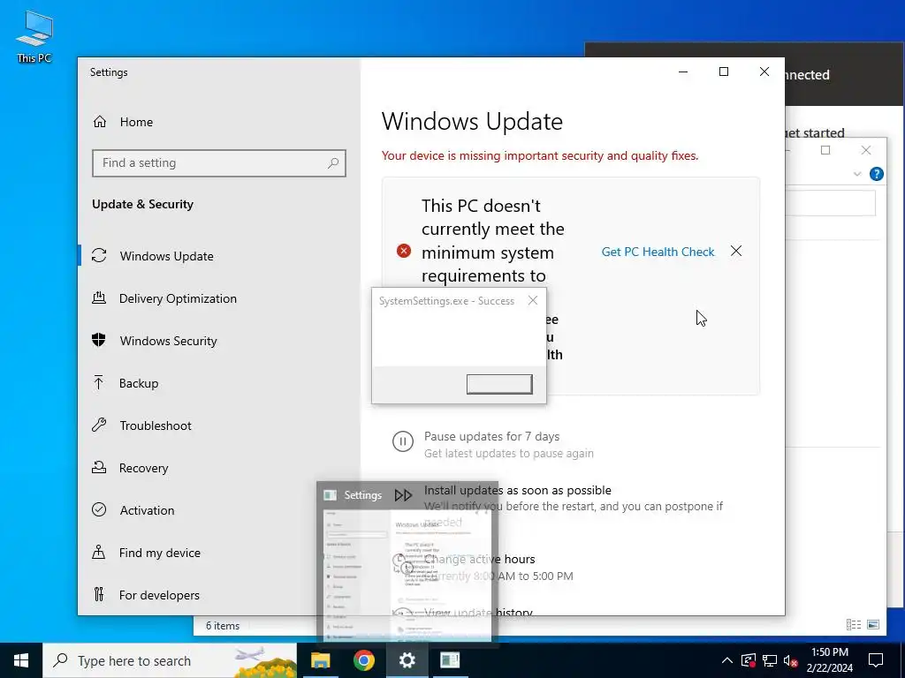
Task: Click the For developers tools icon
Action: (x=99, y=594)
